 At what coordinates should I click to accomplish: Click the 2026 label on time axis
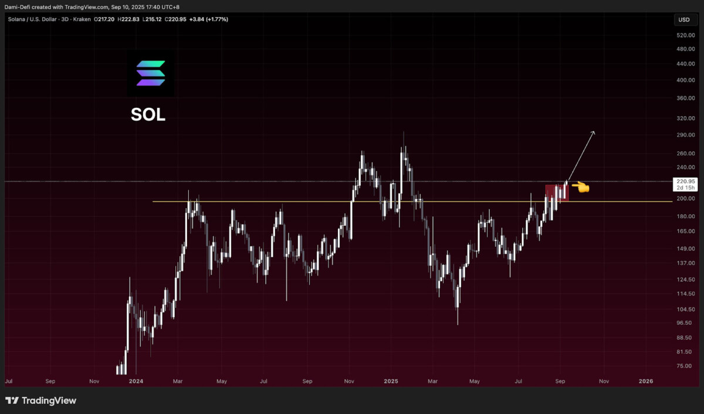645,381
